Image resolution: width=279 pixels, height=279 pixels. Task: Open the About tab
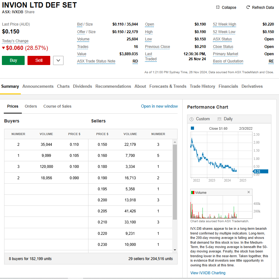click(140, 86)
